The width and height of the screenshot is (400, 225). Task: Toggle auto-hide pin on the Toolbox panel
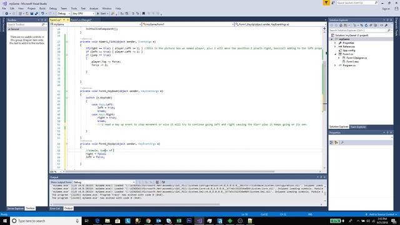[x=42, y=20]
